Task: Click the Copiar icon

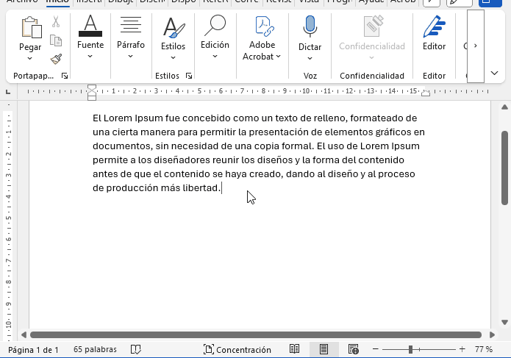Action: pyautogui.click(x=56, y=40)
